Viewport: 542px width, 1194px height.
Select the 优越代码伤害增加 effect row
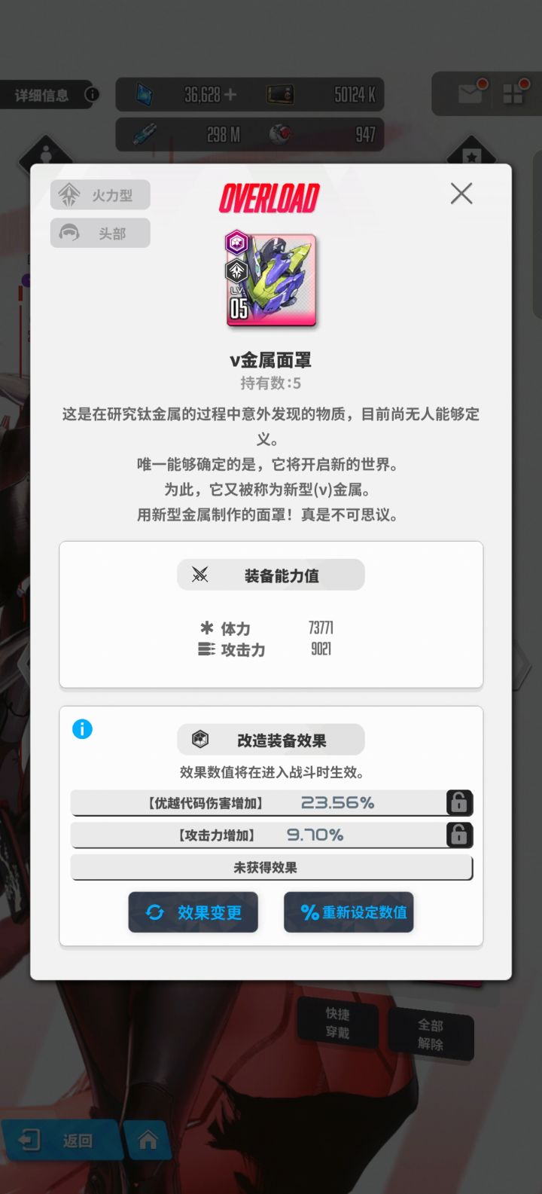(258, 803)
